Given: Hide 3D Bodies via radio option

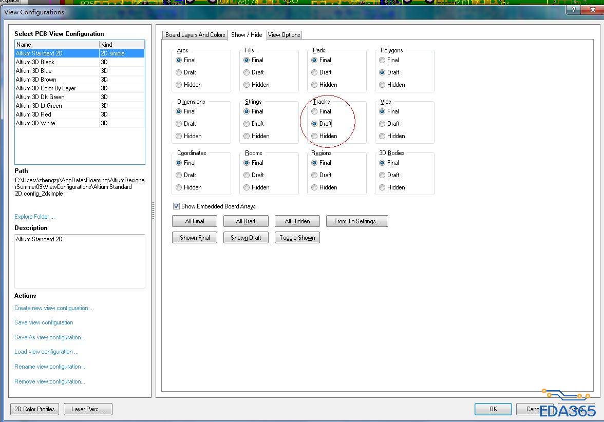Looking at the screenshot, I should coord(383,187).
